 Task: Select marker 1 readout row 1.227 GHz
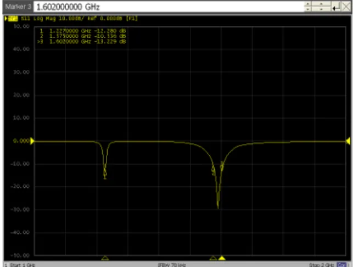(82, 31)
